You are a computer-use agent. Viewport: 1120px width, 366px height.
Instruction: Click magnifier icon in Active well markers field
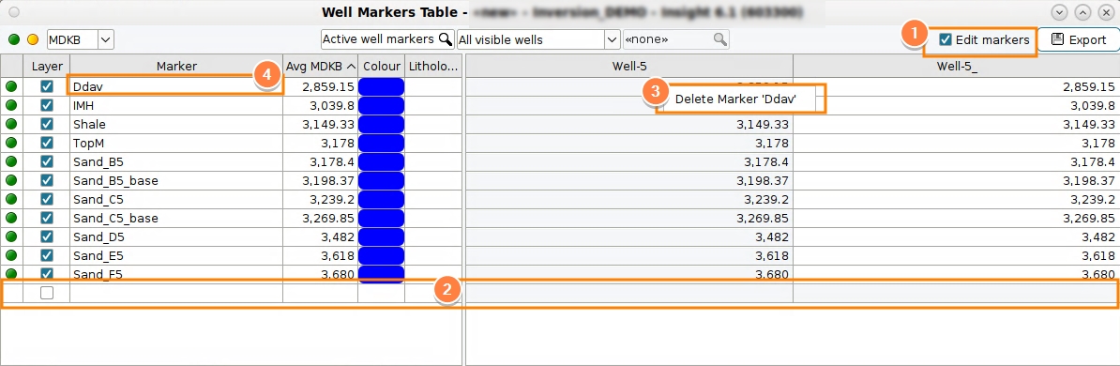click(445, 38)
